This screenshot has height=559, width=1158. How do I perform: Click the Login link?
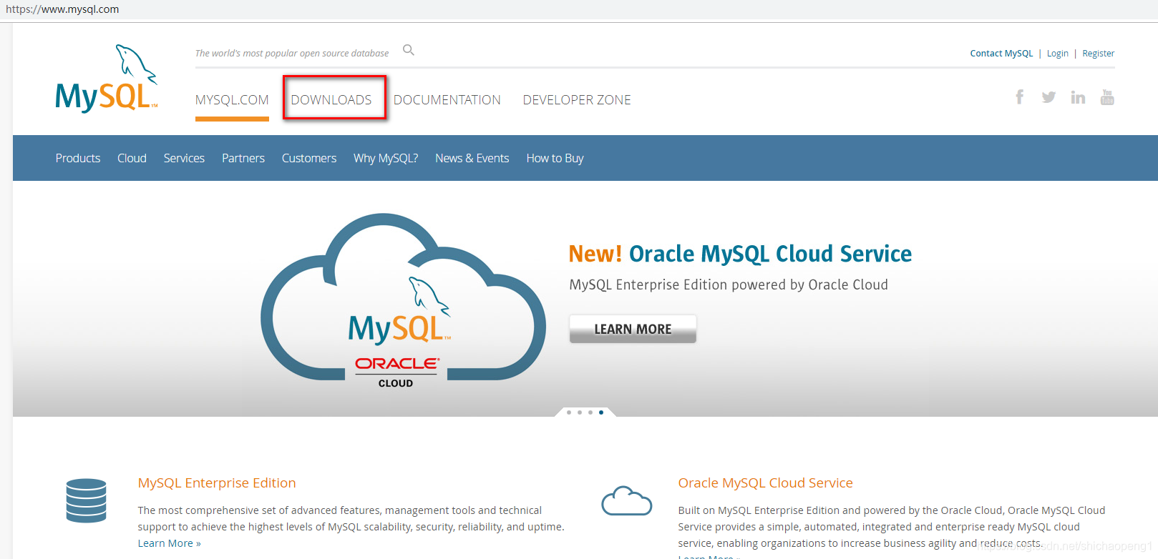1057,54
